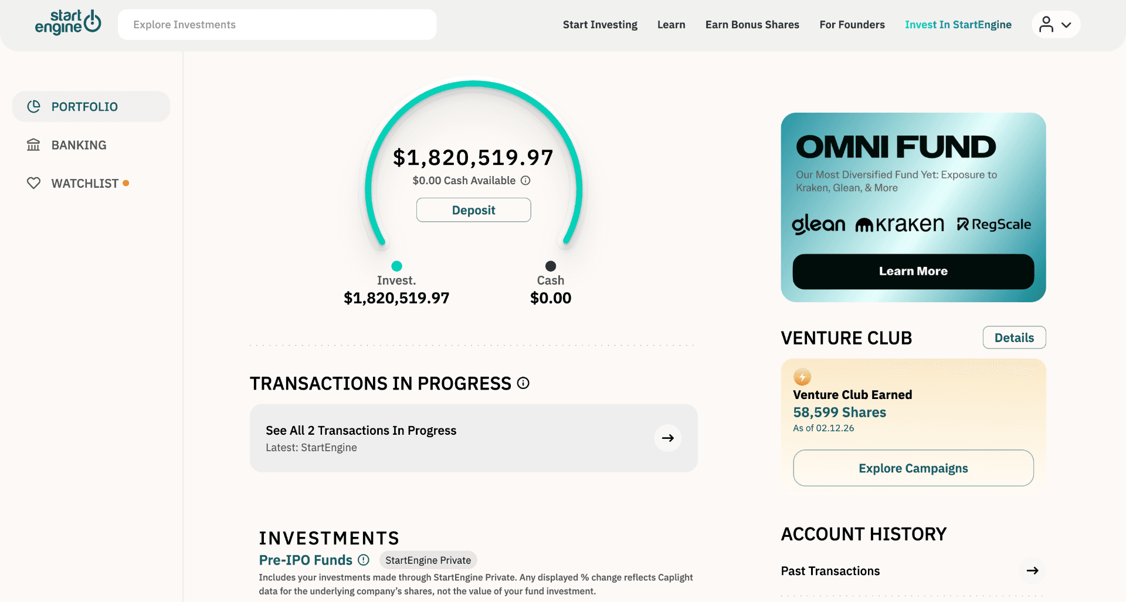Open the Earn Bonus Shares page
The image size is (1126, 602).
752,24
